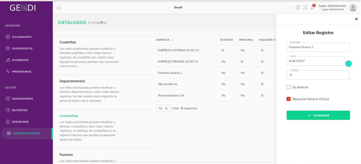The height and width of the screenshot is (164, 361).
Task: Open the Departamentos catalog link
Action: [x=72, y=81]
